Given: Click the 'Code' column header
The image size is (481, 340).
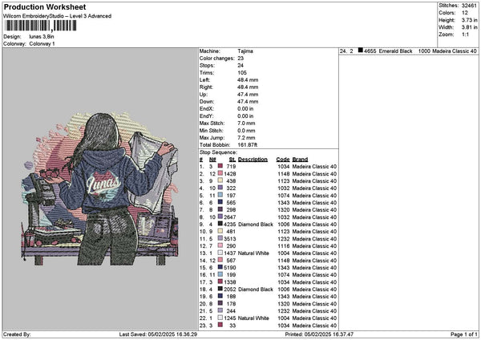Looking at the screenshot, I should pos(283,160).
